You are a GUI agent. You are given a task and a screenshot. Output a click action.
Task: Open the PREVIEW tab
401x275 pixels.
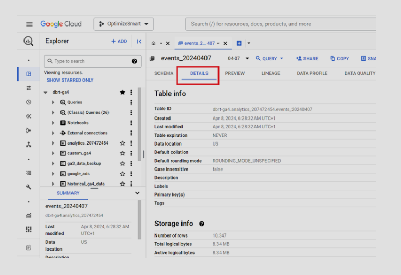235,73
